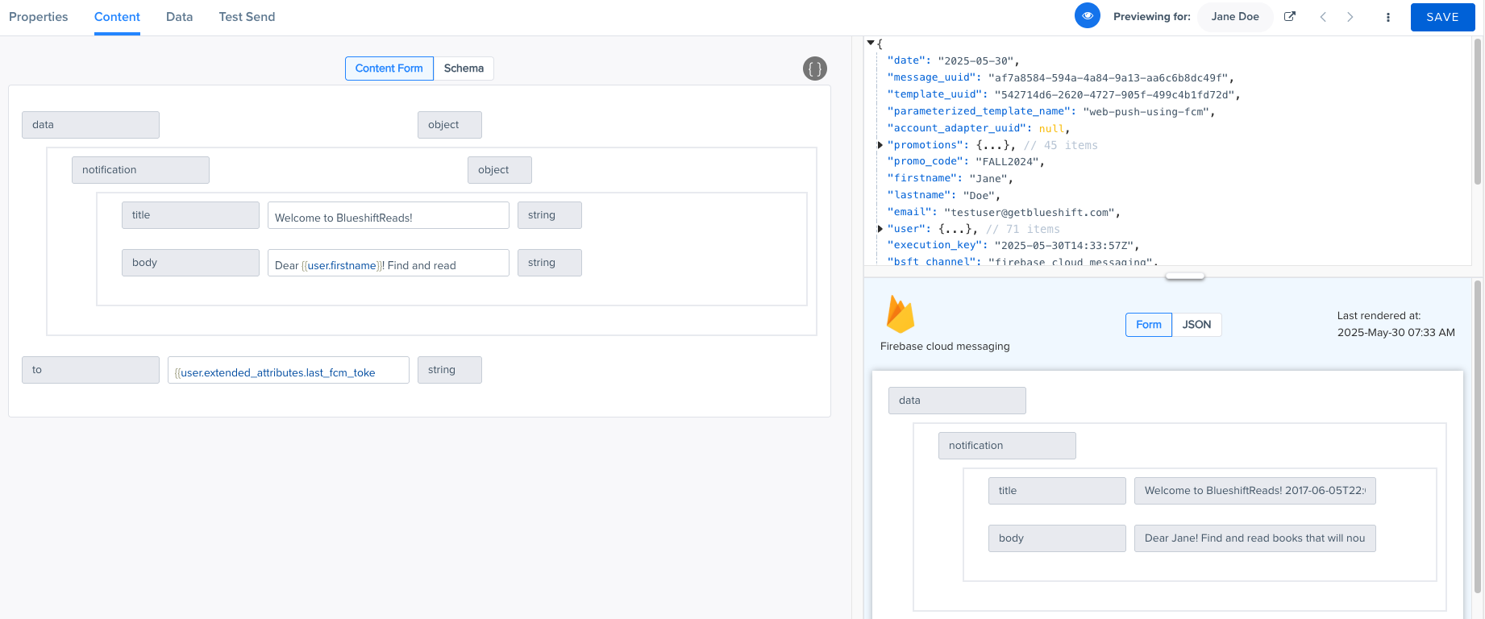This screenshot has height=619, width=1485.
Task: Click the "2025-05-30" date value
Action: [x=975, y=61]
